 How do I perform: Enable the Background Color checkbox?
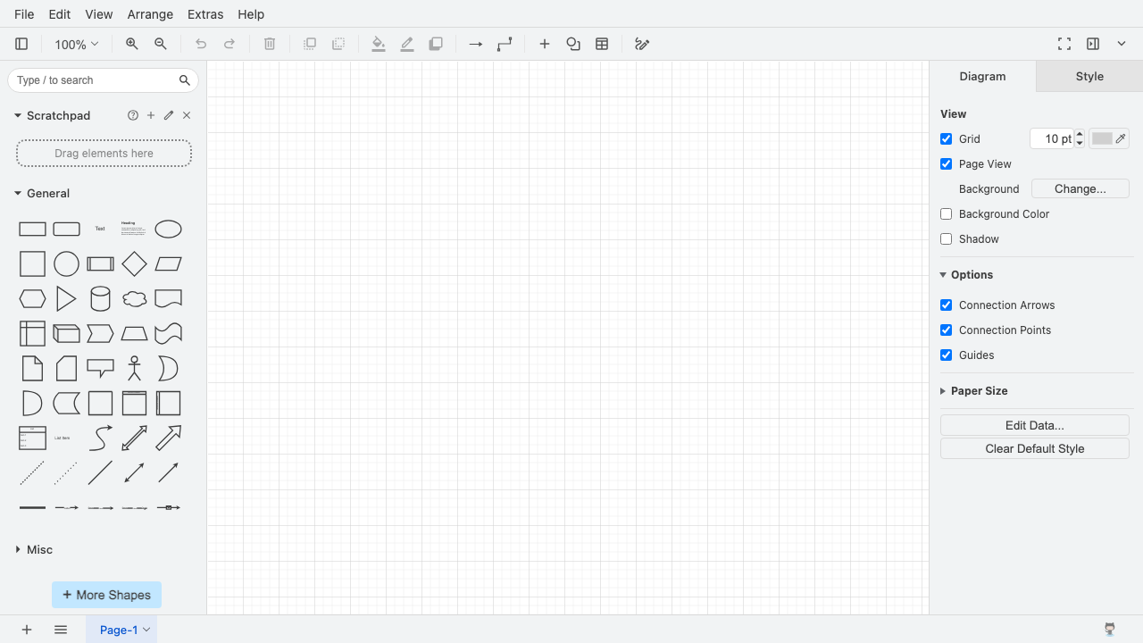(947, 214)
